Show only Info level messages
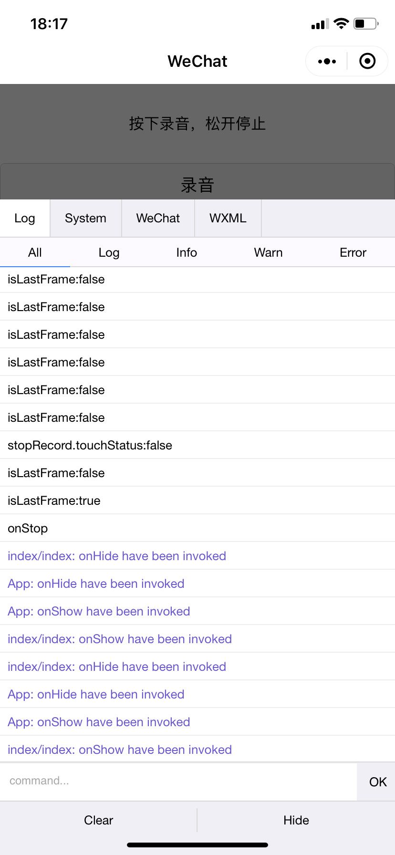Screen dimensions: 395x855 pyautogui.click(x=187, y=252)
